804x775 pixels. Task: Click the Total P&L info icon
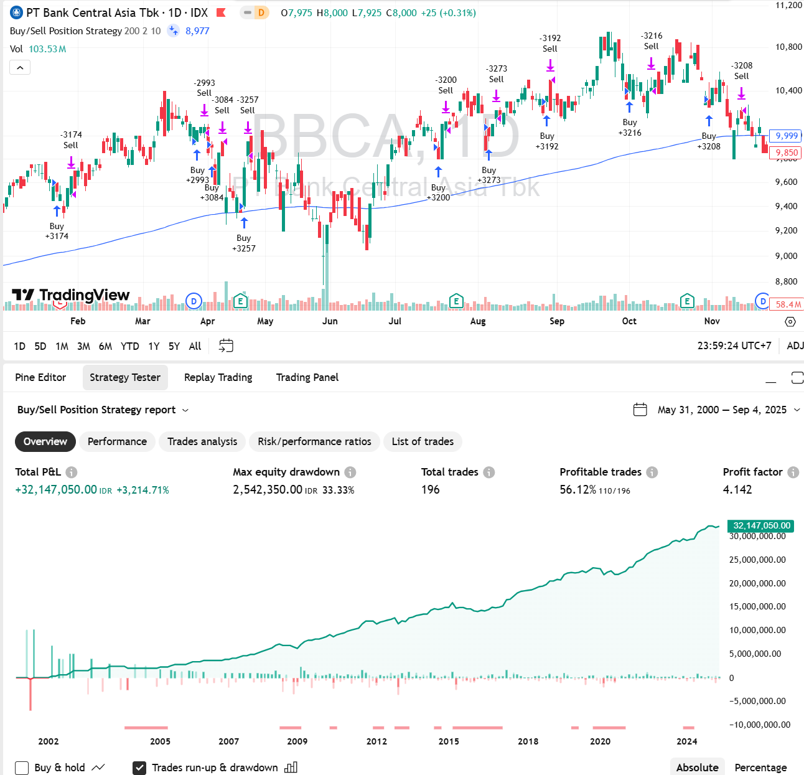(72, 472)
